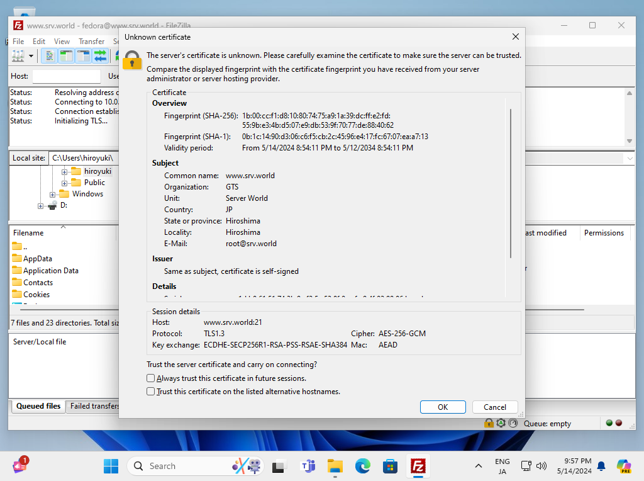Viewport: 644px width, 481px height.
Task: Switch to the Queued files tab
Action: 38,406
